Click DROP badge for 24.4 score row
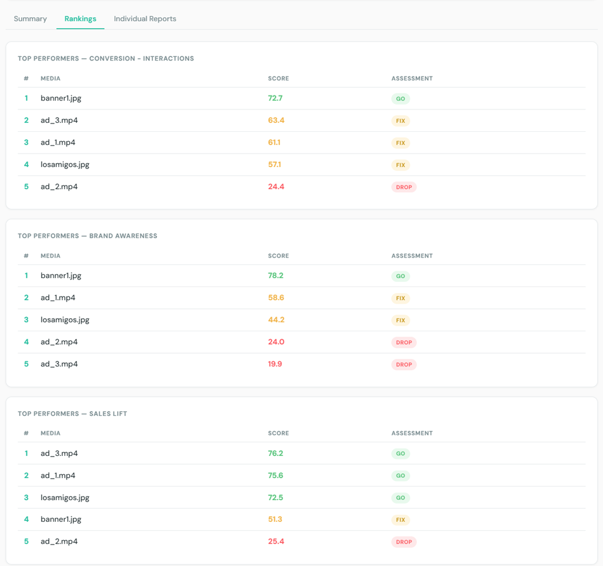Screen dimensions: 603x566 [x=404, y=187]
